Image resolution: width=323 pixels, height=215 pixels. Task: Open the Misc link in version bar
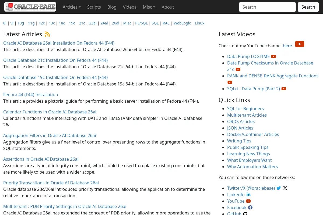coord(127,23)
